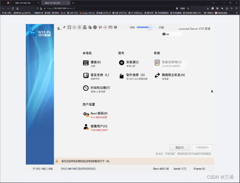Click the red record icon in KVM toolbar

[x=105, y=27]
